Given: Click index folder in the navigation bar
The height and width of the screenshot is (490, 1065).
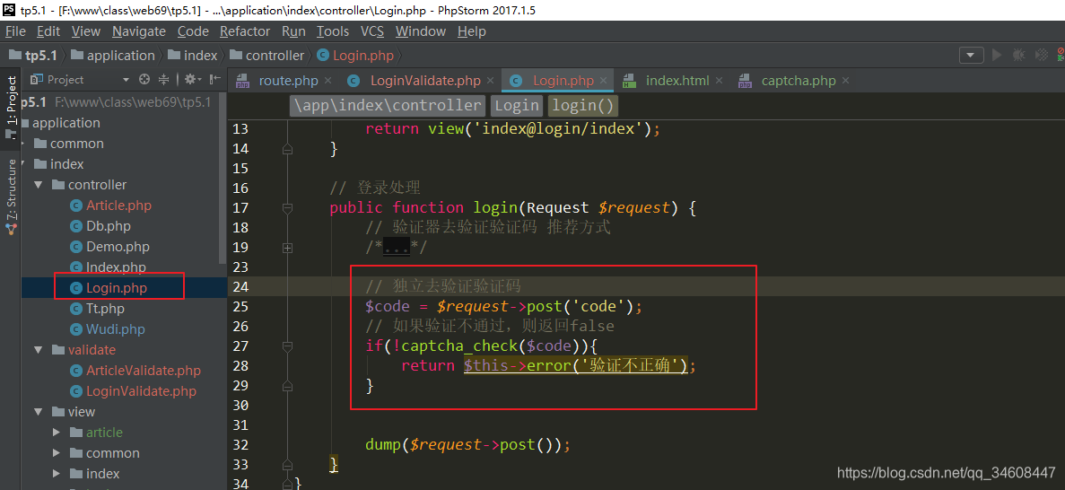Looking at the screenshot, I should coord(192,56).
